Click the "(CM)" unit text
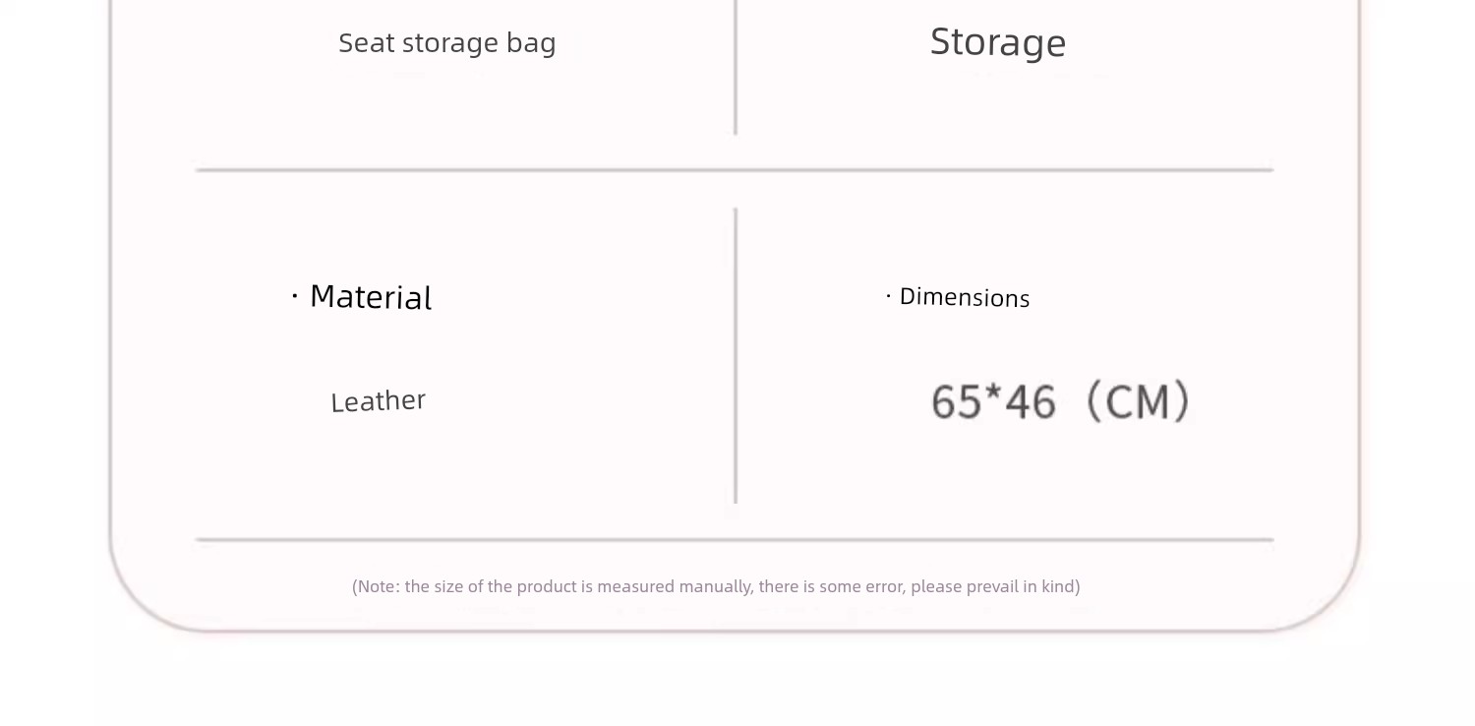 click(x=1139, y=402)
